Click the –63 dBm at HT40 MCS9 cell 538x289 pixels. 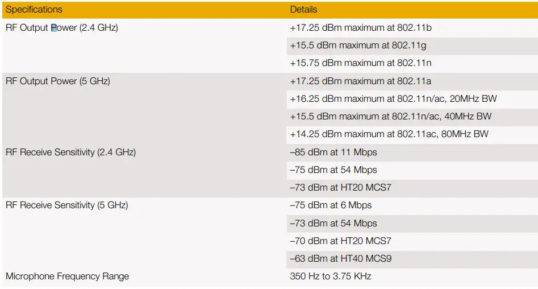point(340,258)
